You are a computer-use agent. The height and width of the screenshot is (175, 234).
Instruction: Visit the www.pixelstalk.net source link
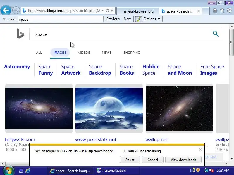click(x=96, y=140)
